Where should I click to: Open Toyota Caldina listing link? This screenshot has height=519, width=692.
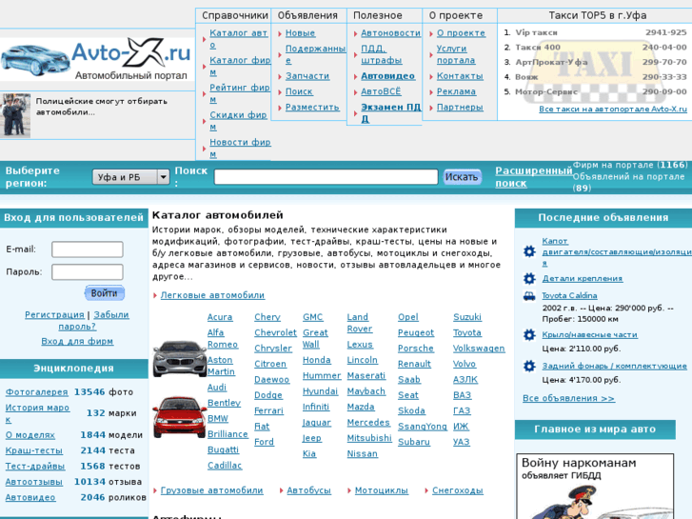tap(569, 295)
